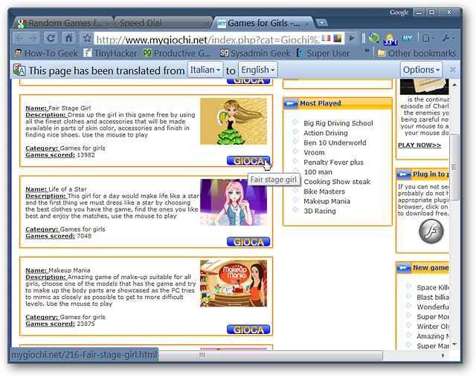Reload the page with the refresh icon
This screenshot has width=476, height=377.
[51, 38]
